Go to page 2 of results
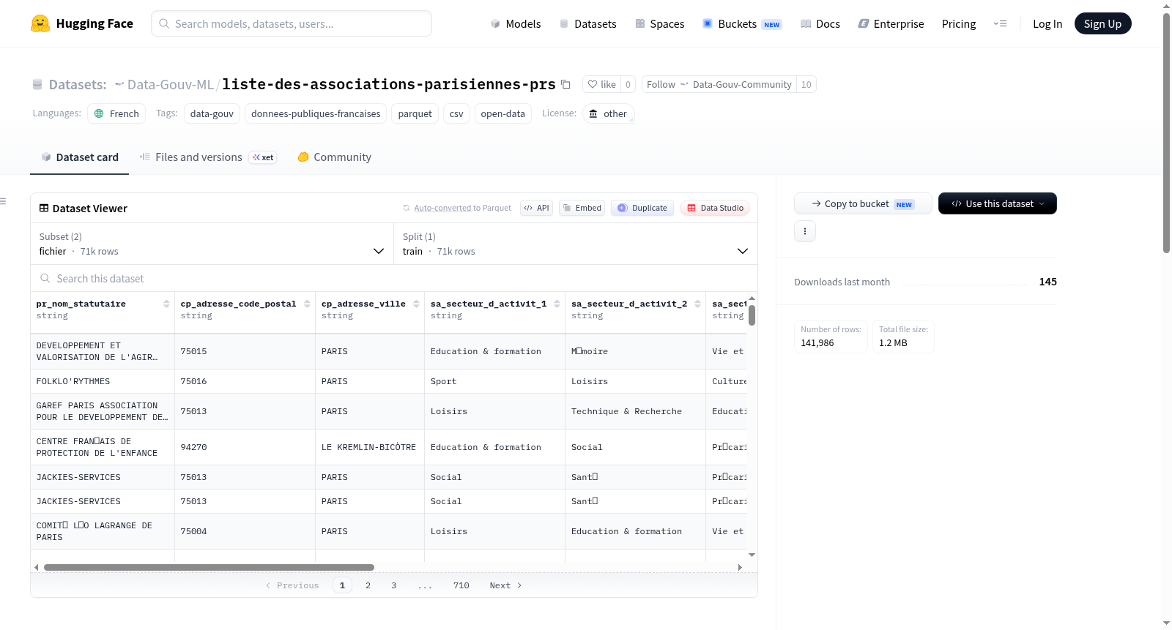This screenshot has width=1172, height=630. [368, 585]
